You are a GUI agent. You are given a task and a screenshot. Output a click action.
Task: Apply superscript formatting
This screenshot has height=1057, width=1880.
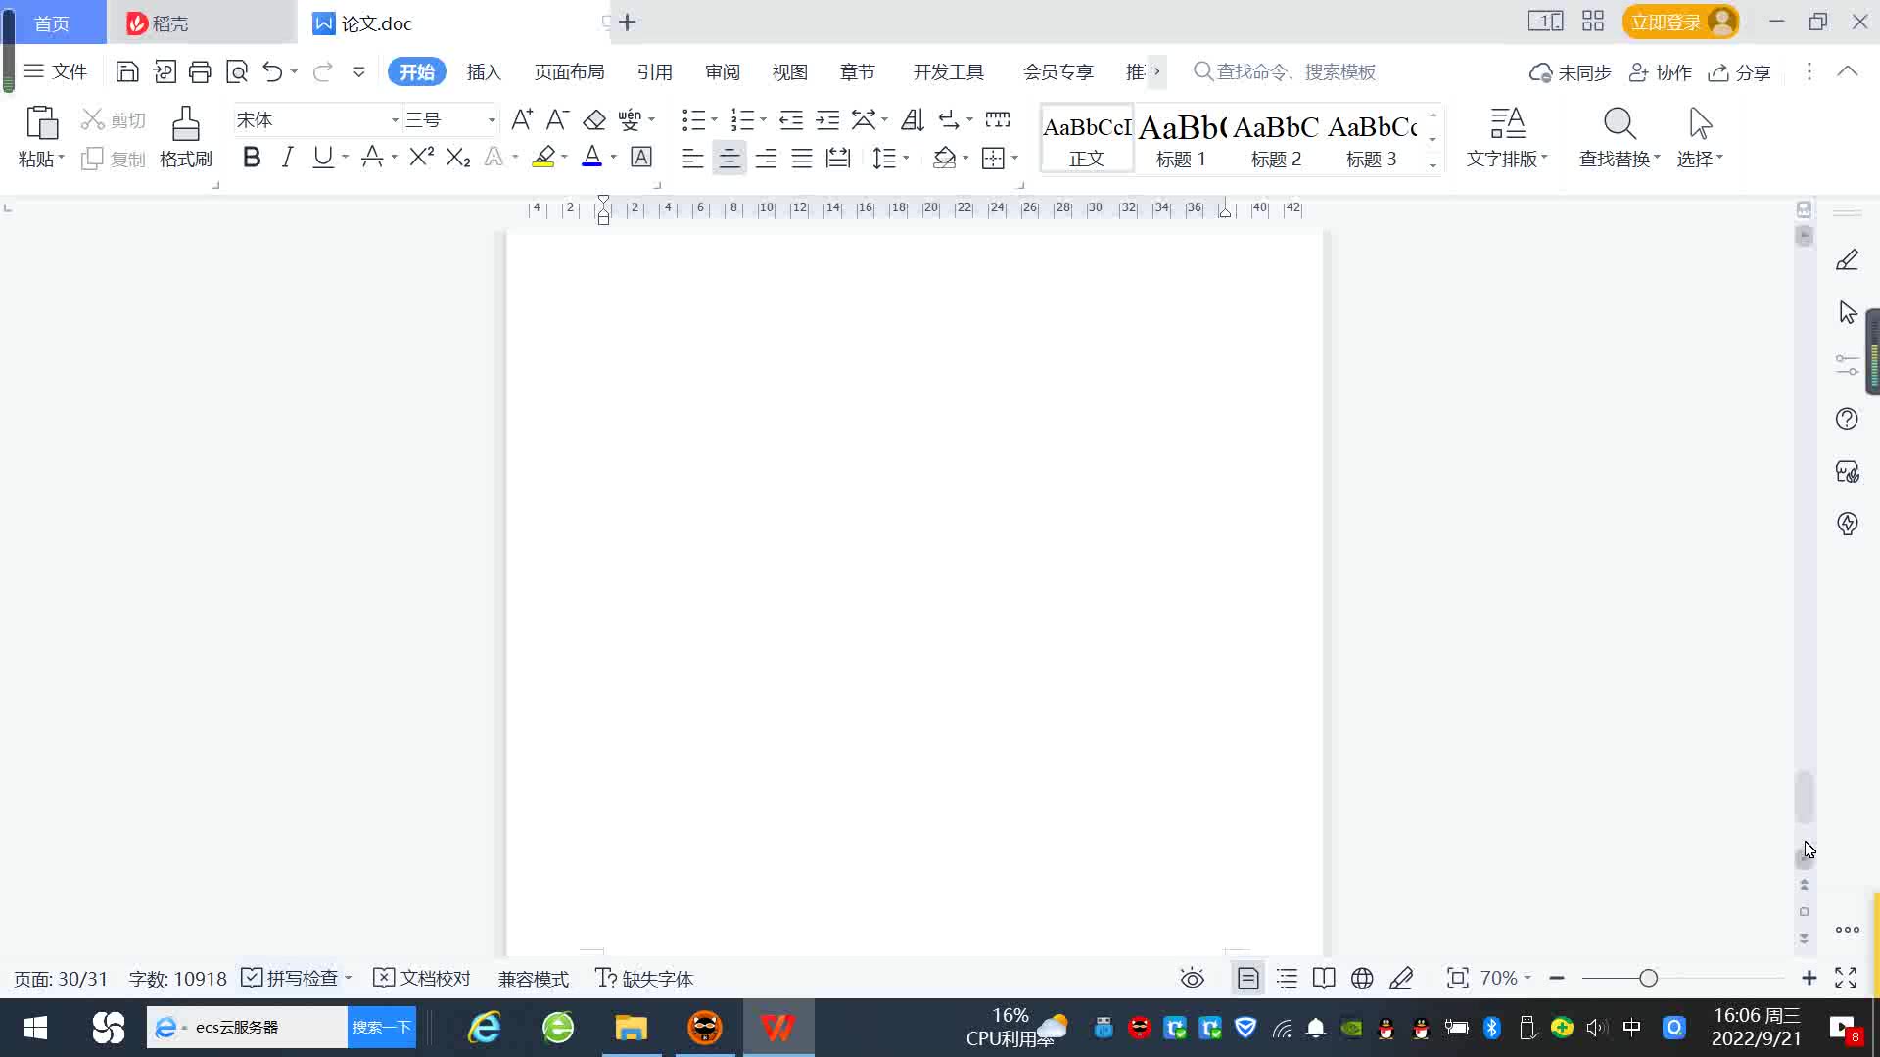click(x=421, y=157)
